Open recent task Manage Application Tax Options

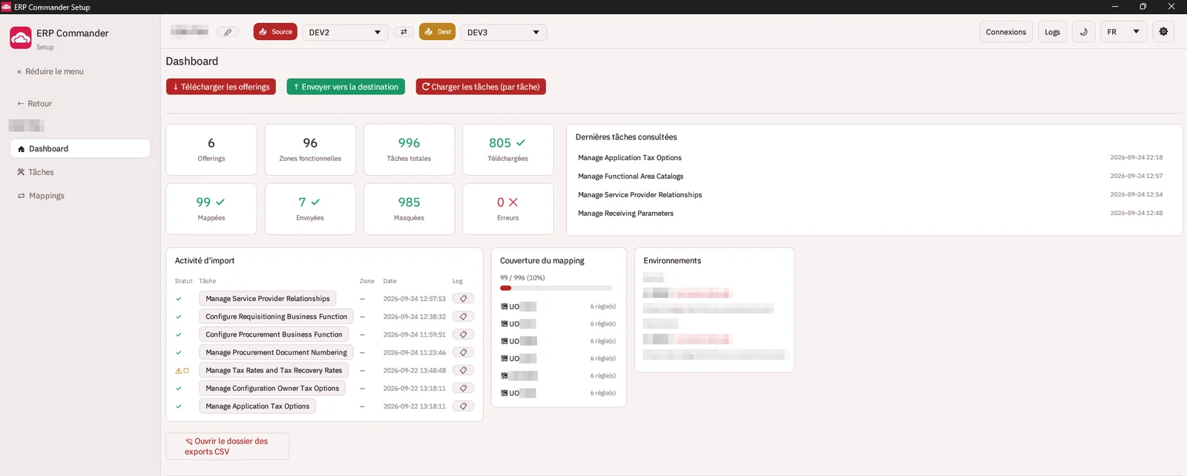click(x=630, y=158)
